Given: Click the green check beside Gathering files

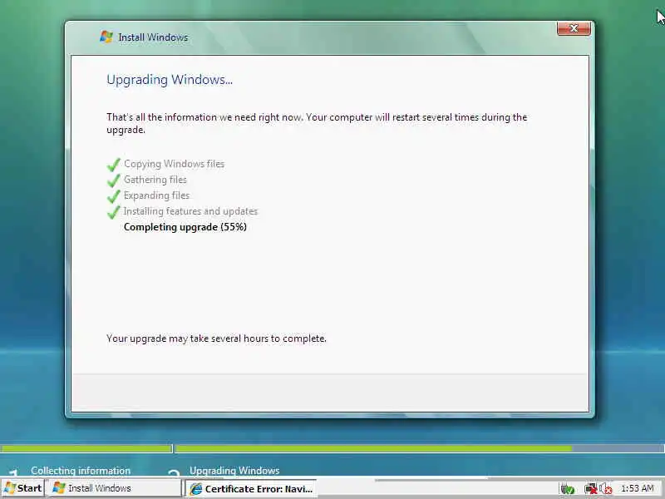Looking at the screenshot, I should pyautogui.click(x=114, y=180).
